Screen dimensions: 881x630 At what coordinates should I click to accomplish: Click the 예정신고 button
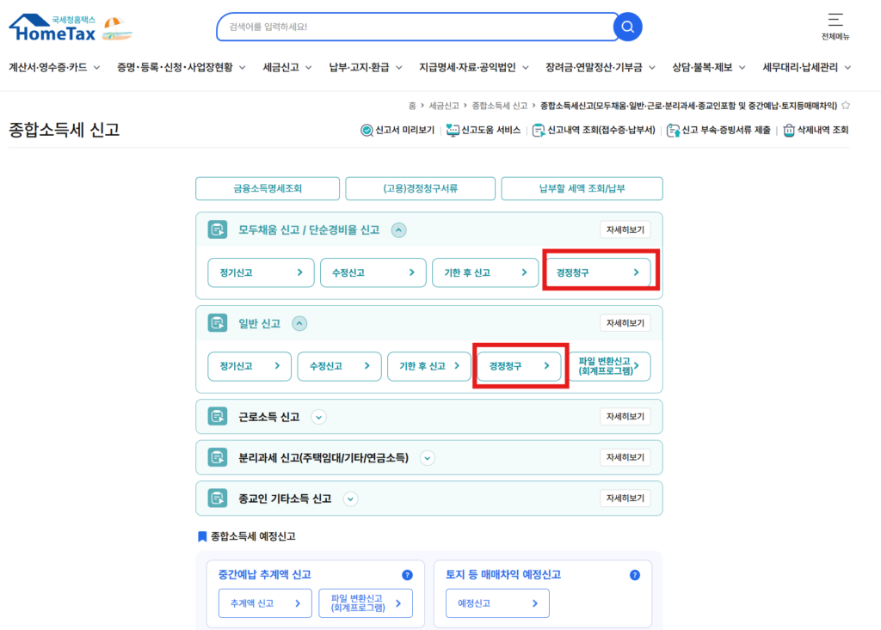(497, 603)
